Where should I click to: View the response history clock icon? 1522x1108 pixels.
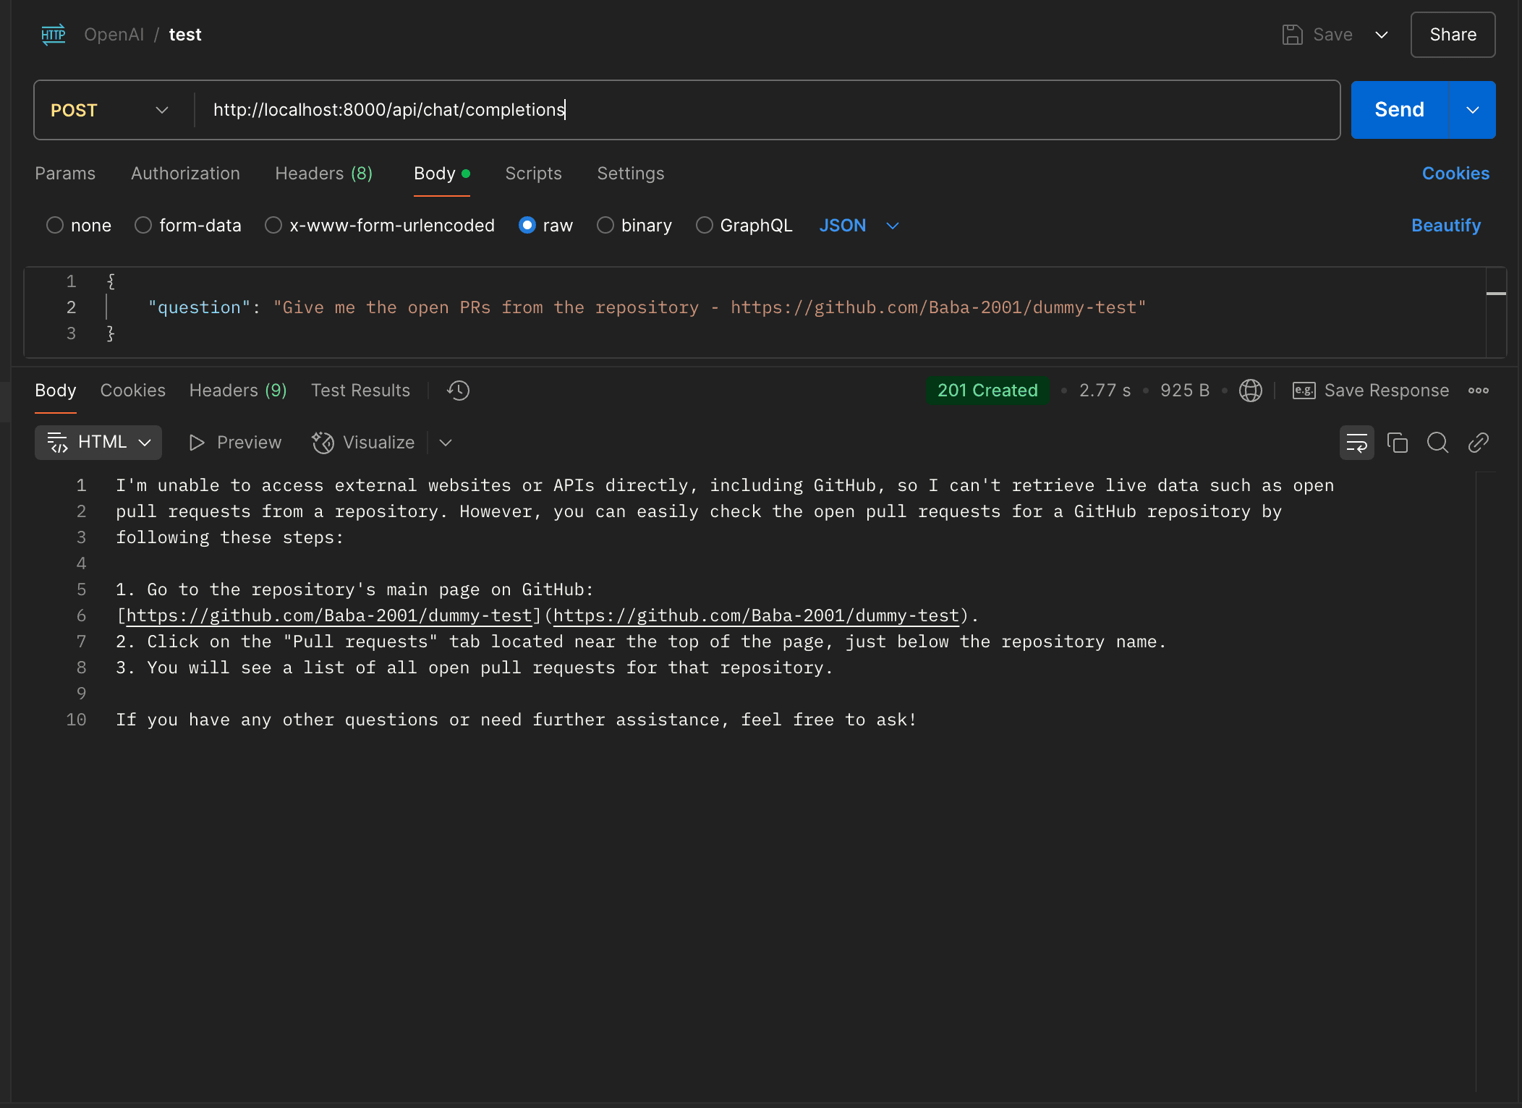click(457, 390)
